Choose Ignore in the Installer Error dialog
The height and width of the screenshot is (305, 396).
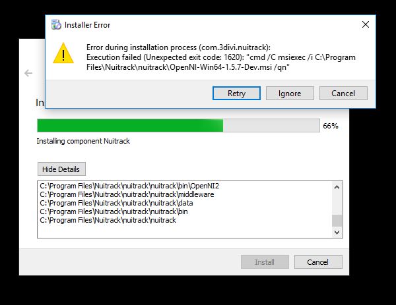tap(290, 94)
